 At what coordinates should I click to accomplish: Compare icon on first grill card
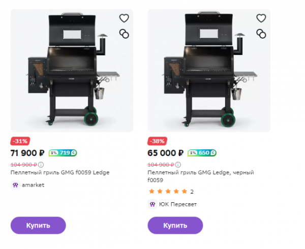click(x=124, y=34)
